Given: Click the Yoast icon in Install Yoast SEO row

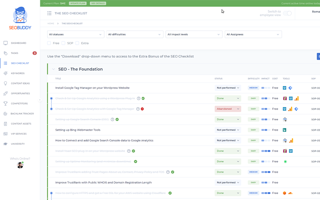Looking at the screenshot, I should pyautogui.click(x=285, y=151).
